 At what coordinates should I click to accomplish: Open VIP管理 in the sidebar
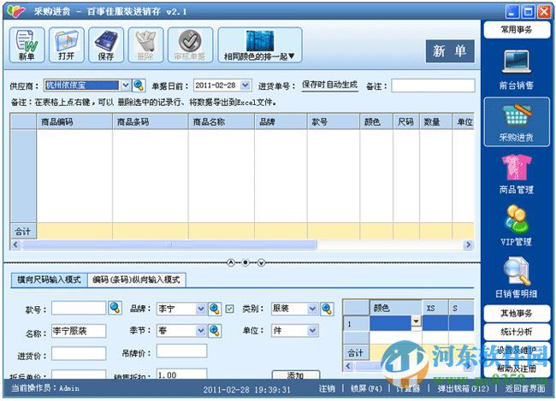click(x=517, y=226)
